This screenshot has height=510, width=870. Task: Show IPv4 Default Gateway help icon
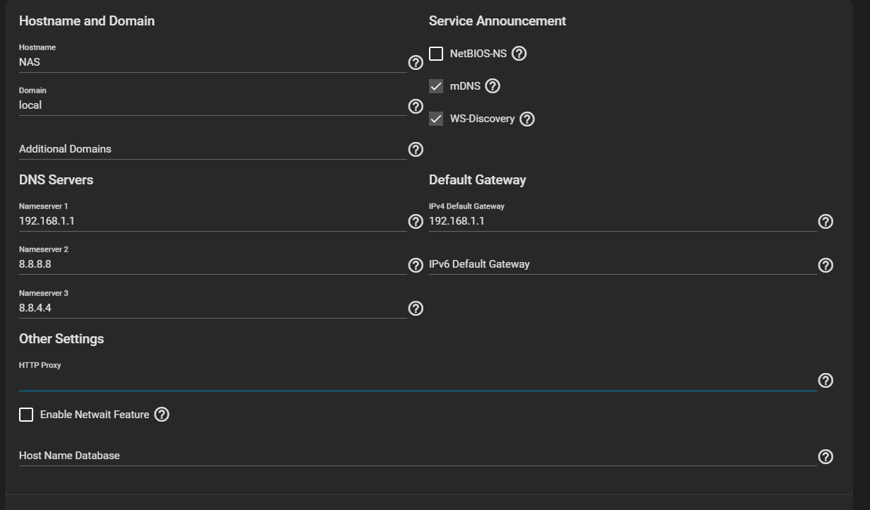point(825,222)
